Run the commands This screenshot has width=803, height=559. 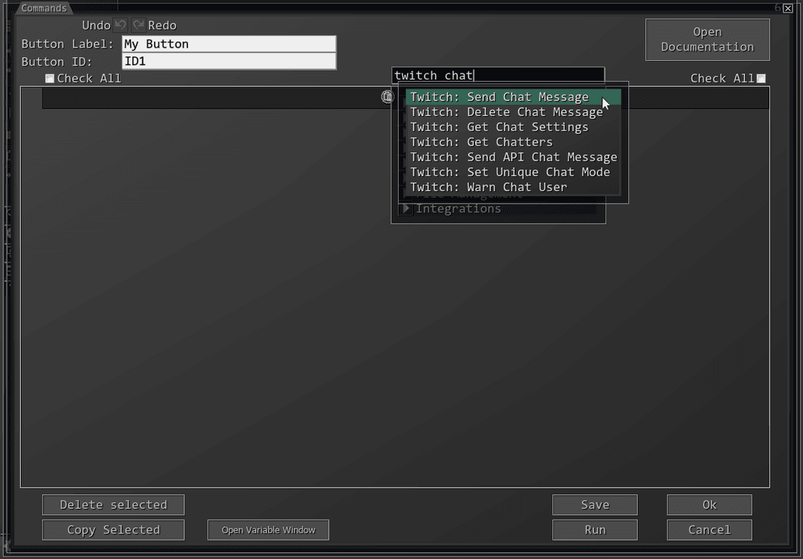pos(595,530)
